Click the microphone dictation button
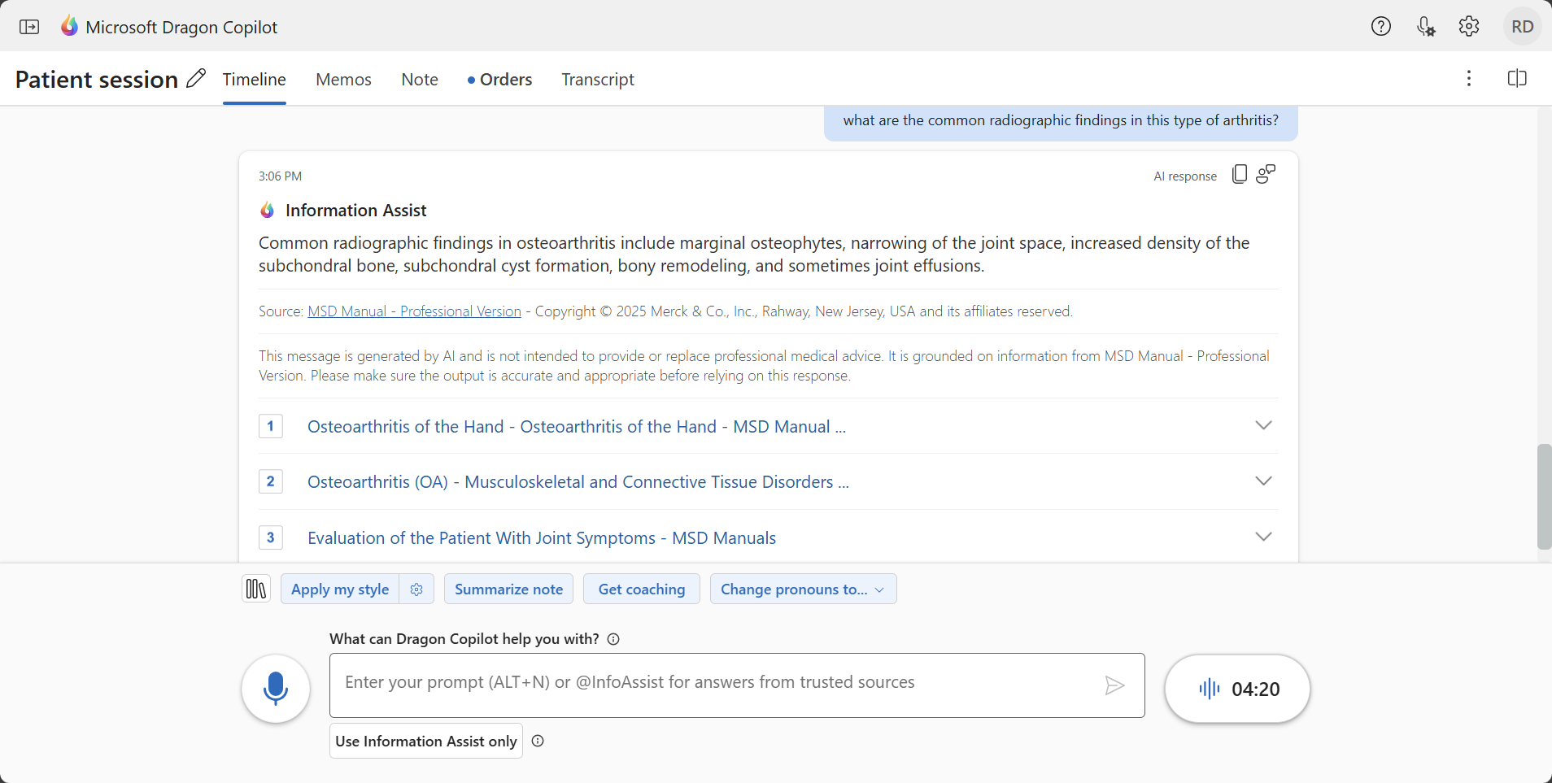The image size is (1552, 783). 276,688
